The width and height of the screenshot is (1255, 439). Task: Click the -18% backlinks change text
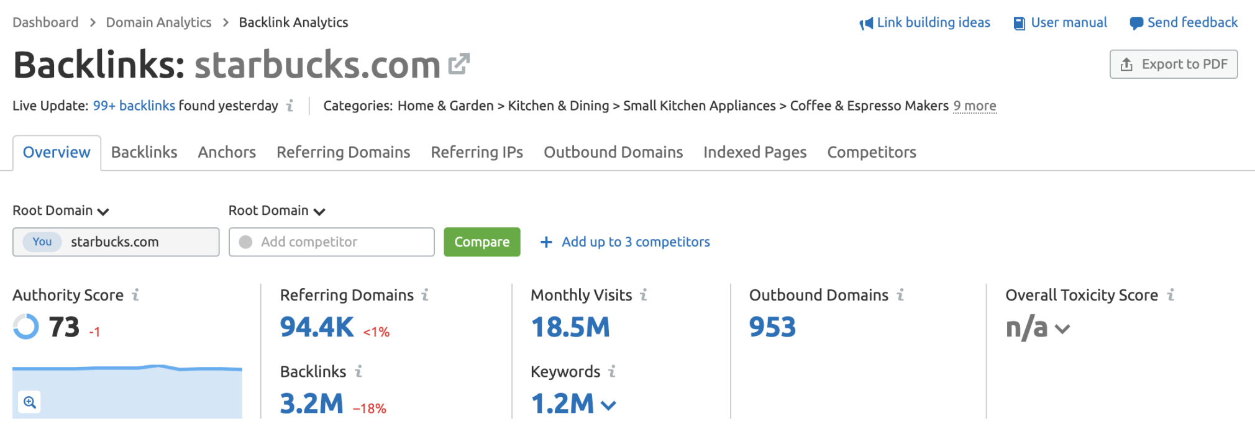tap(370, 409)
